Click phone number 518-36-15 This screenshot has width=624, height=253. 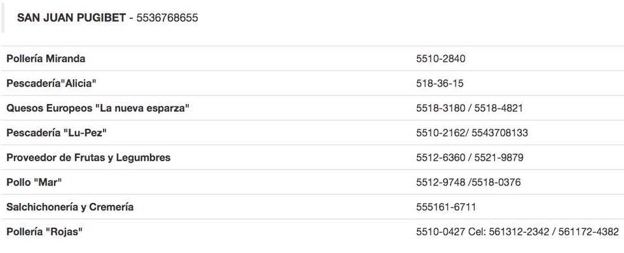coord(440,83)
